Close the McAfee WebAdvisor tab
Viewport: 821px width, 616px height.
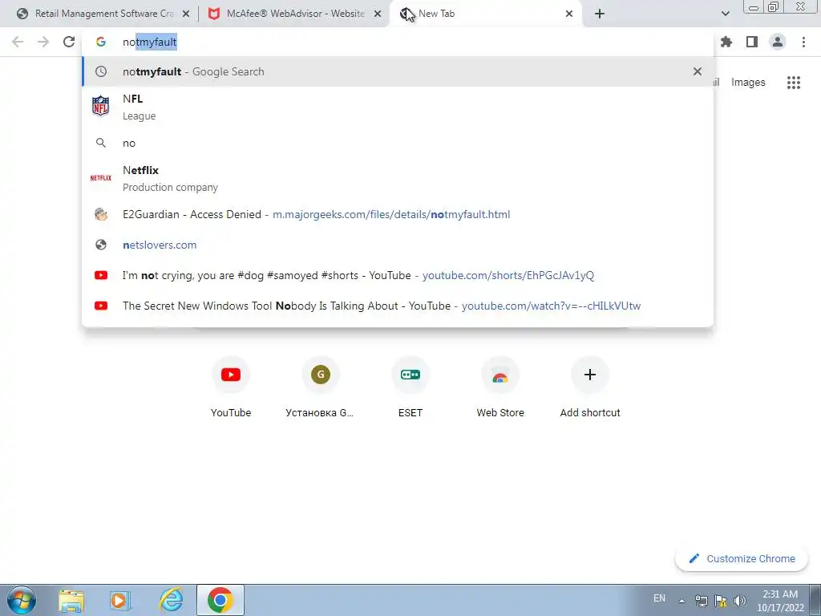pos(378,14)
